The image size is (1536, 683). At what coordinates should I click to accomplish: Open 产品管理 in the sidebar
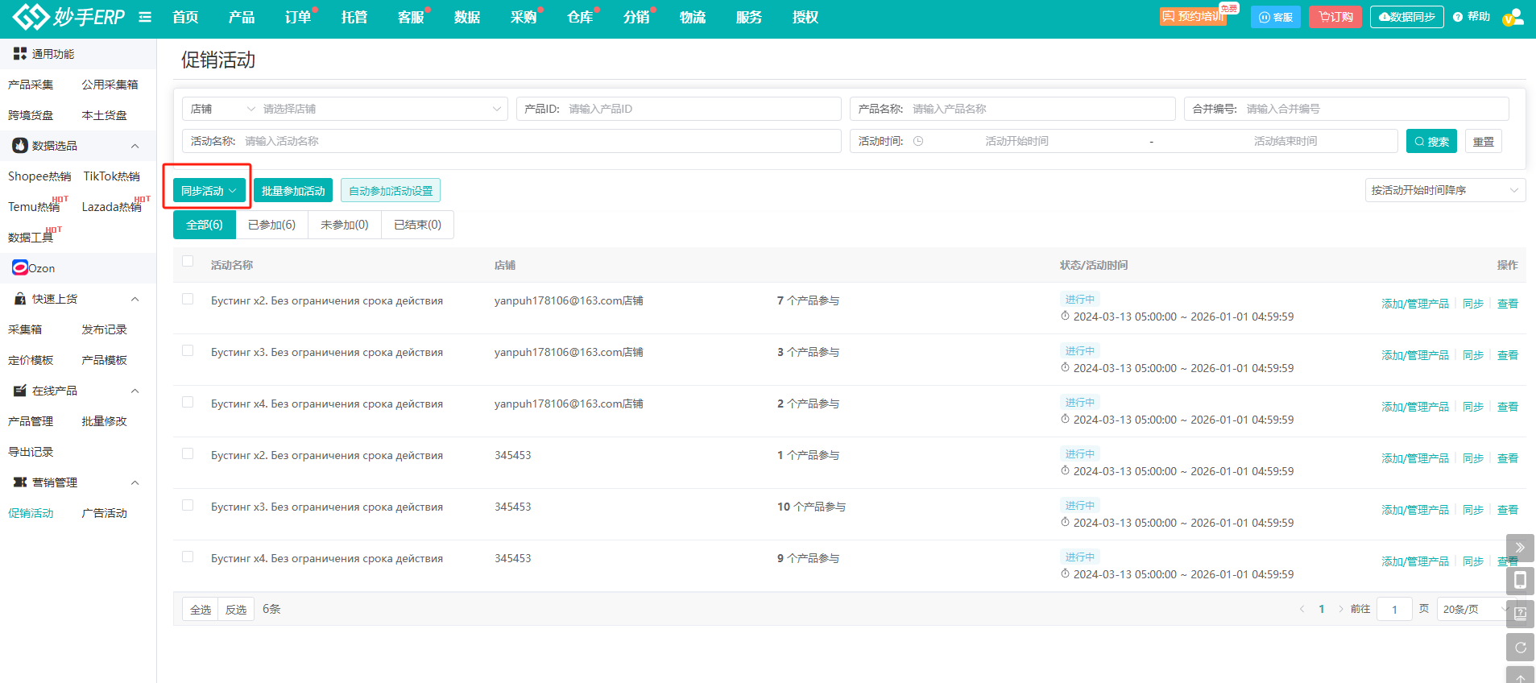click(x=31, y=421)
